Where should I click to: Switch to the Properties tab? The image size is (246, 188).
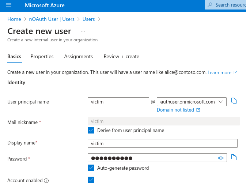point(42,56)
